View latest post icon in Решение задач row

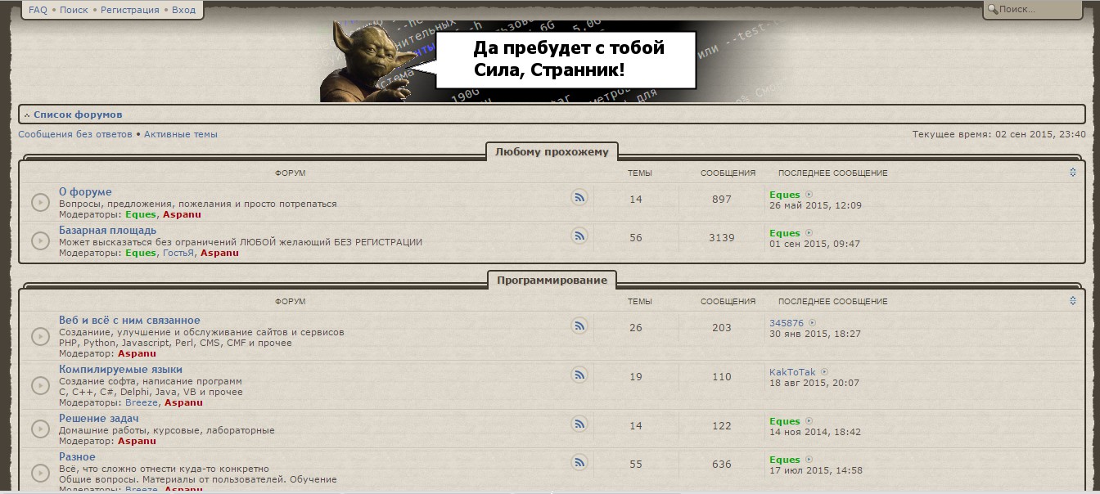point(809,421)
